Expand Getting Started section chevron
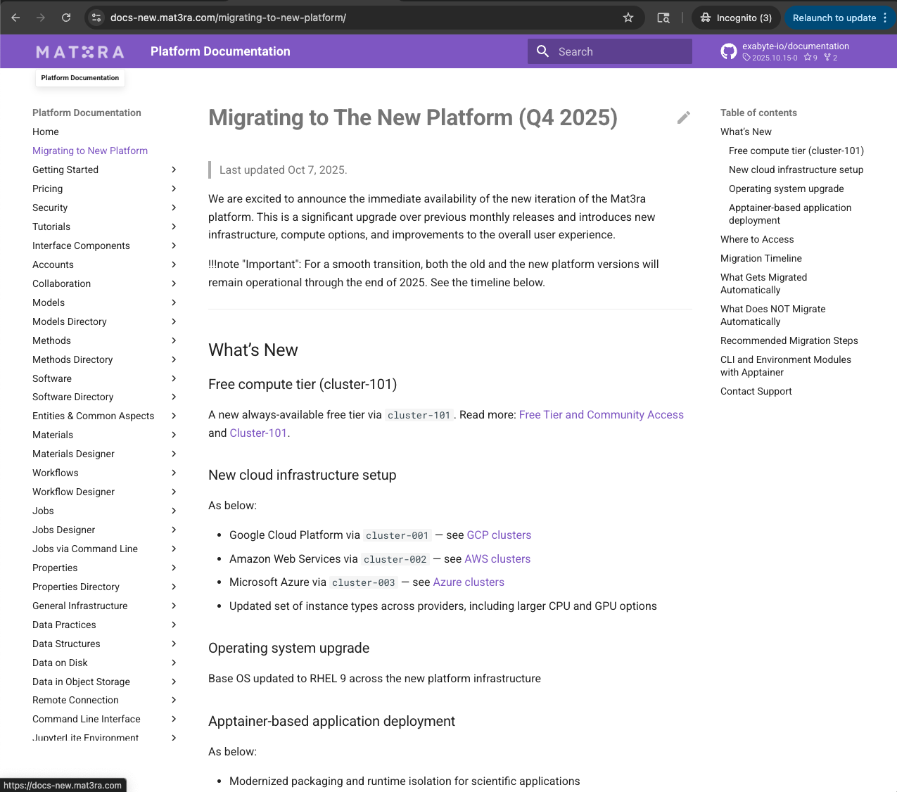This screenshot has width=897, height=792. click(x=174, y=170)
